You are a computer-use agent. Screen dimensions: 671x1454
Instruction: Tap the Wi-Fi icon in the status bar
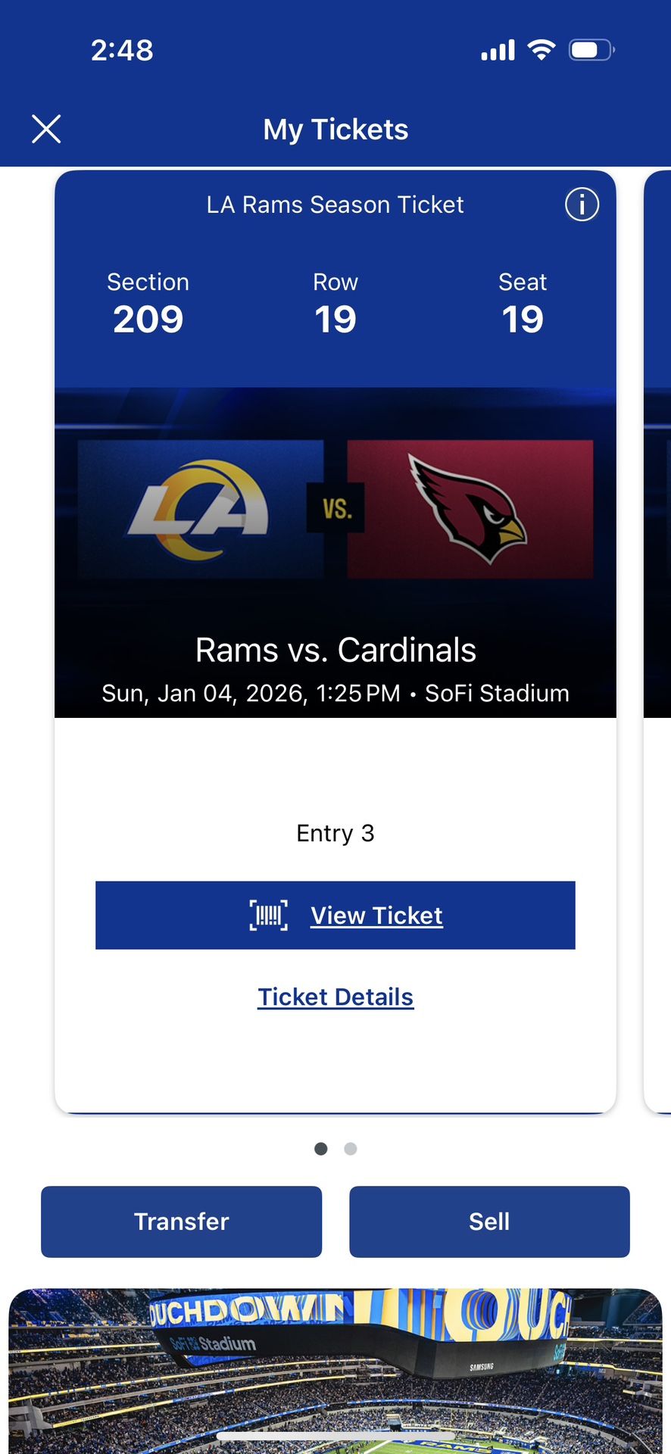click(540, 48)
